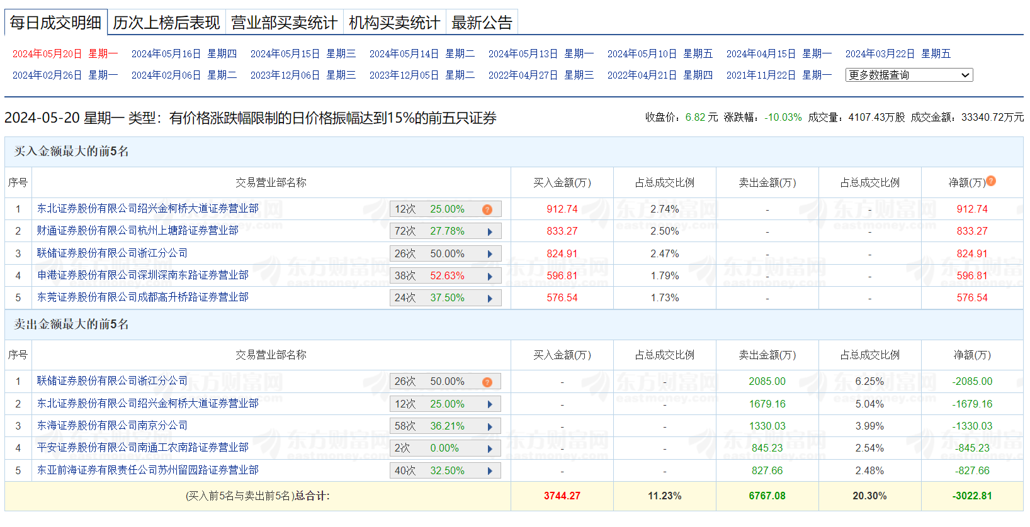Open the 更多数据查询 dropdown
This screenshot has height=527, width=1030.
(909, 75)
